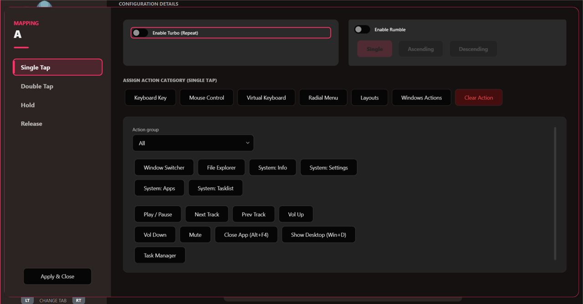Assign System: Info action
Viewport: 583px width, 304px height.
click(273, 167)
